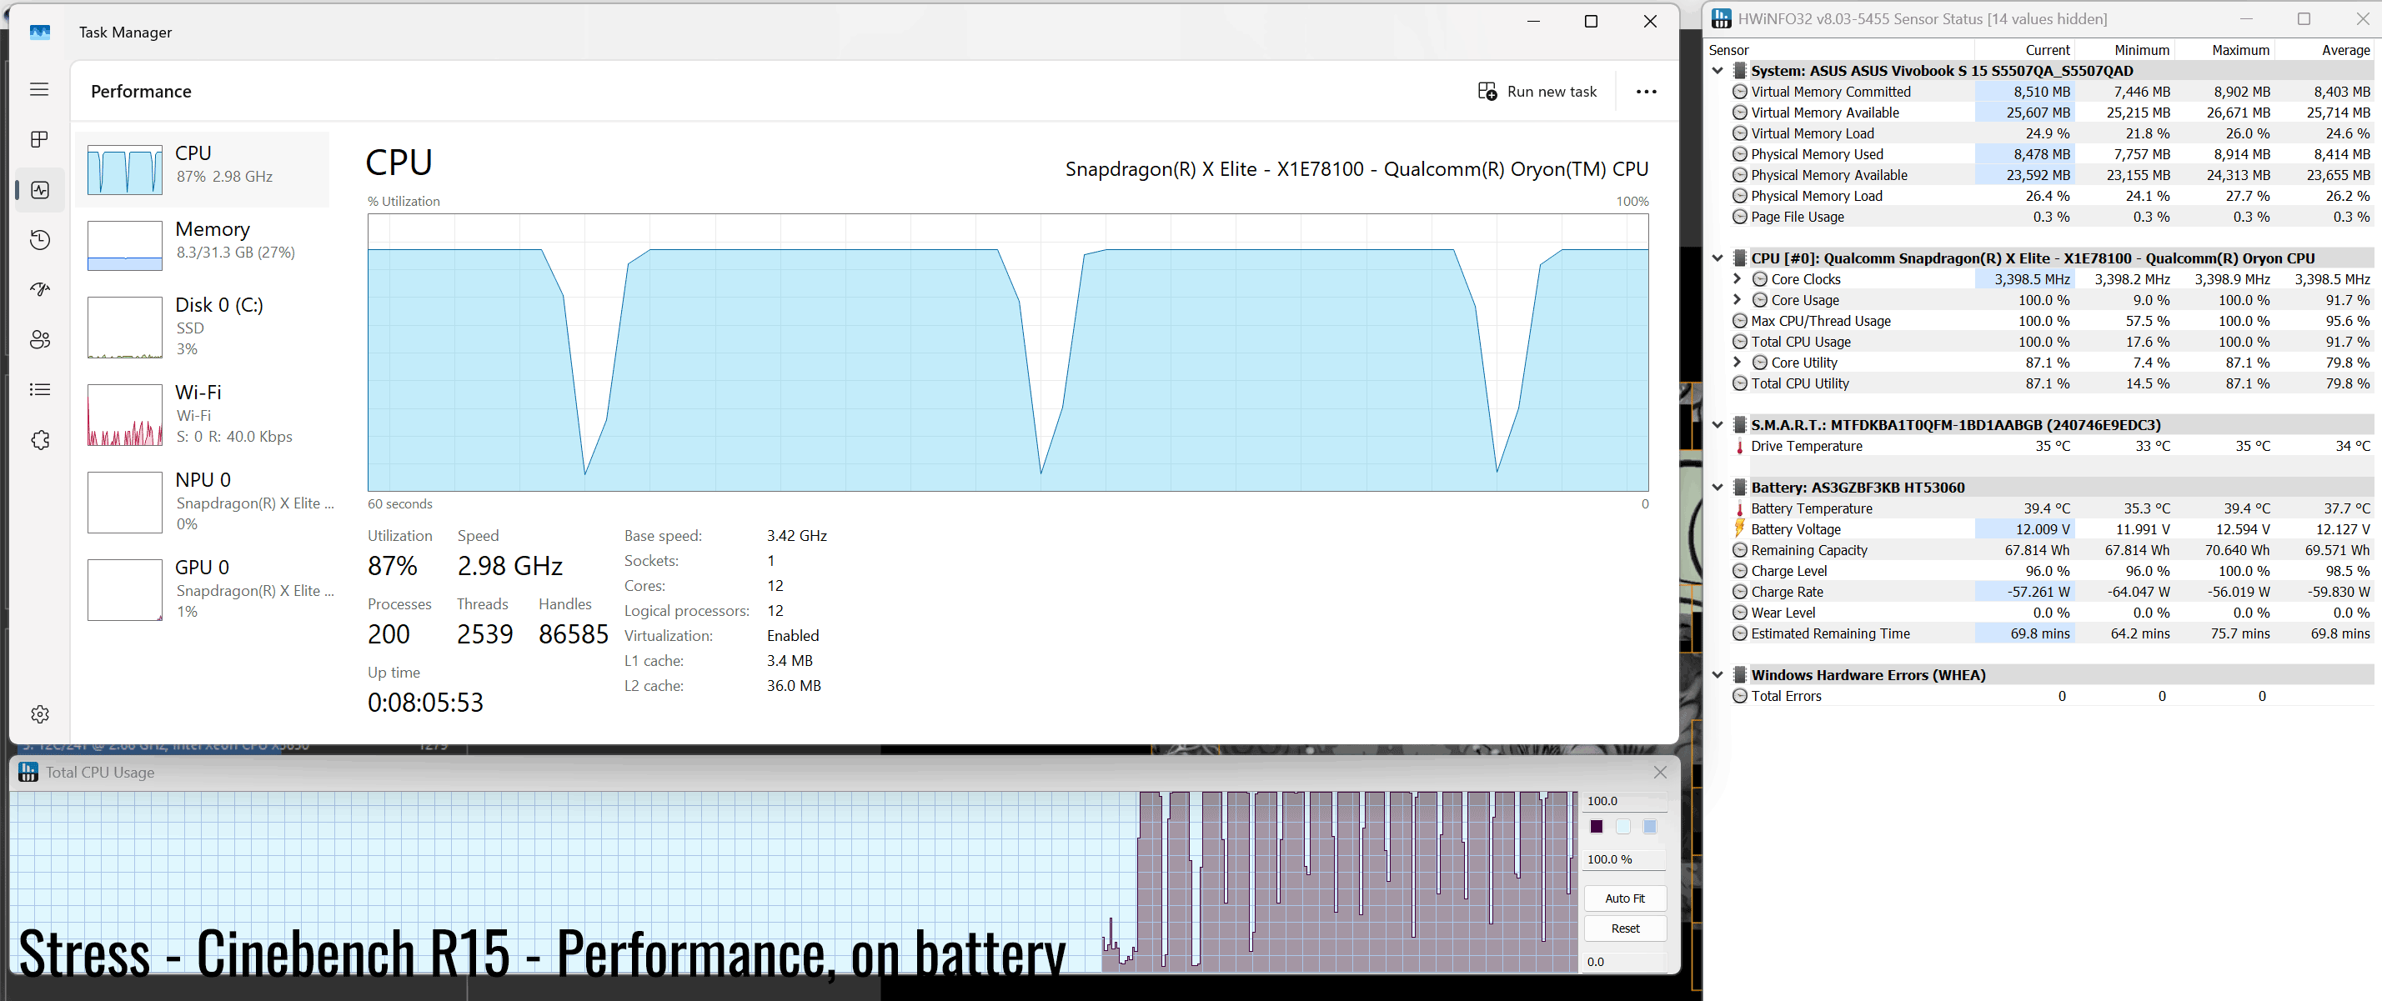Click the Current column header in HWiNFO
2382x1001 pixels.
pyautogui.click(x=2024, y=50)
